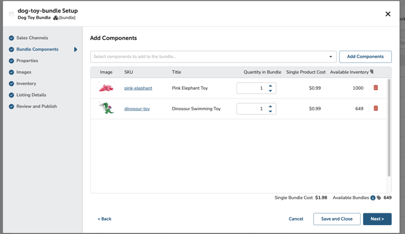
Task: Click the Pink Elephant Toy title cell
Action: click(x=190, y=88)
